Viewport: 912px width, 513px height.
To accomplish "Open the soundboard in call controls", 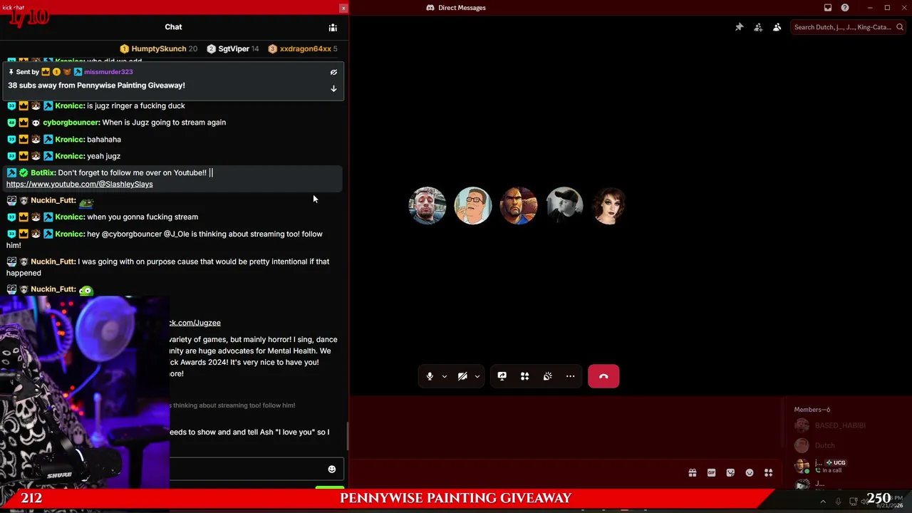I will pos(548,376).
